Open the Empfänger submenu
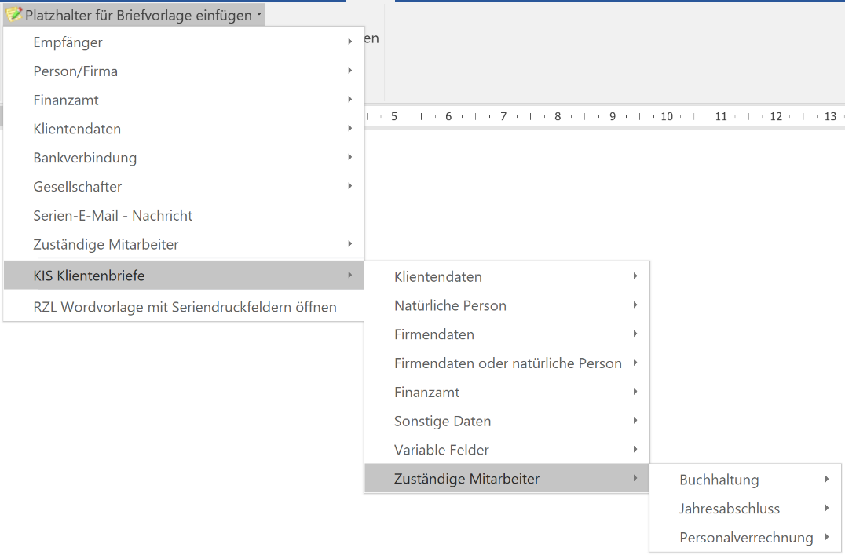This screenshot has height=555, width=845. point(68,42)
